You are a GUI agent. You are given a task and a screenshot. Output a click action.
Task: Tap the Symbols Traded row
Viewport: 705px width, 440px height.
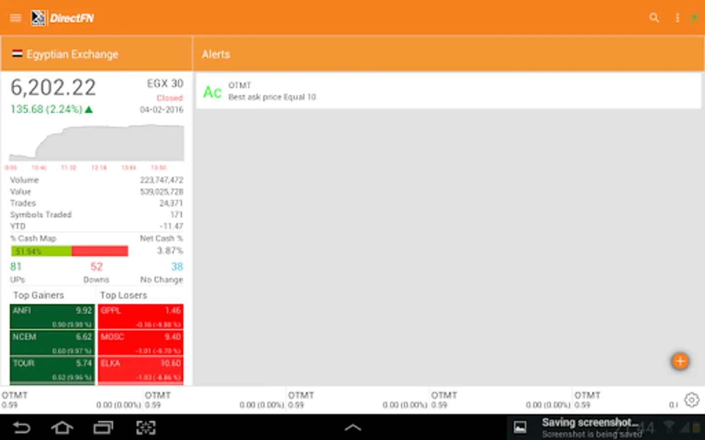[96, 215]
